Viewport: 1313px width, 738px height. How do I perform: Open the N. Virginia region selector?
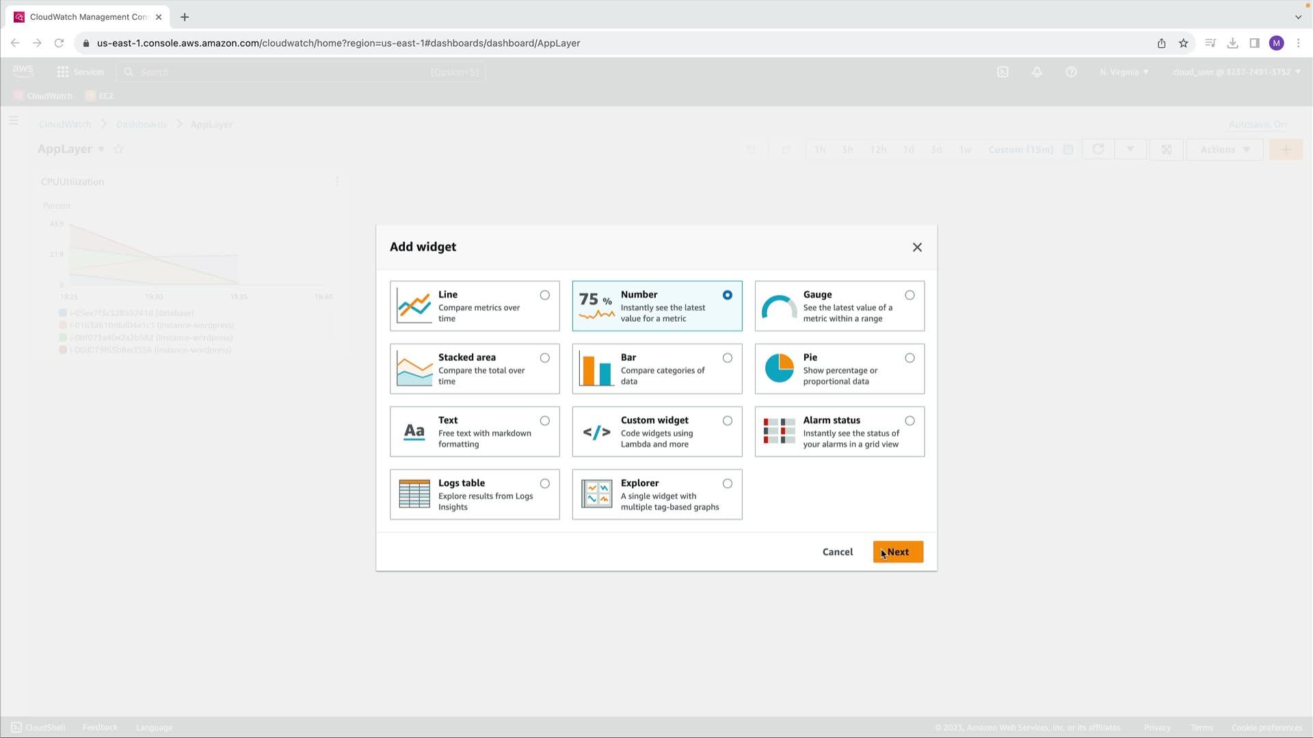1124,72
